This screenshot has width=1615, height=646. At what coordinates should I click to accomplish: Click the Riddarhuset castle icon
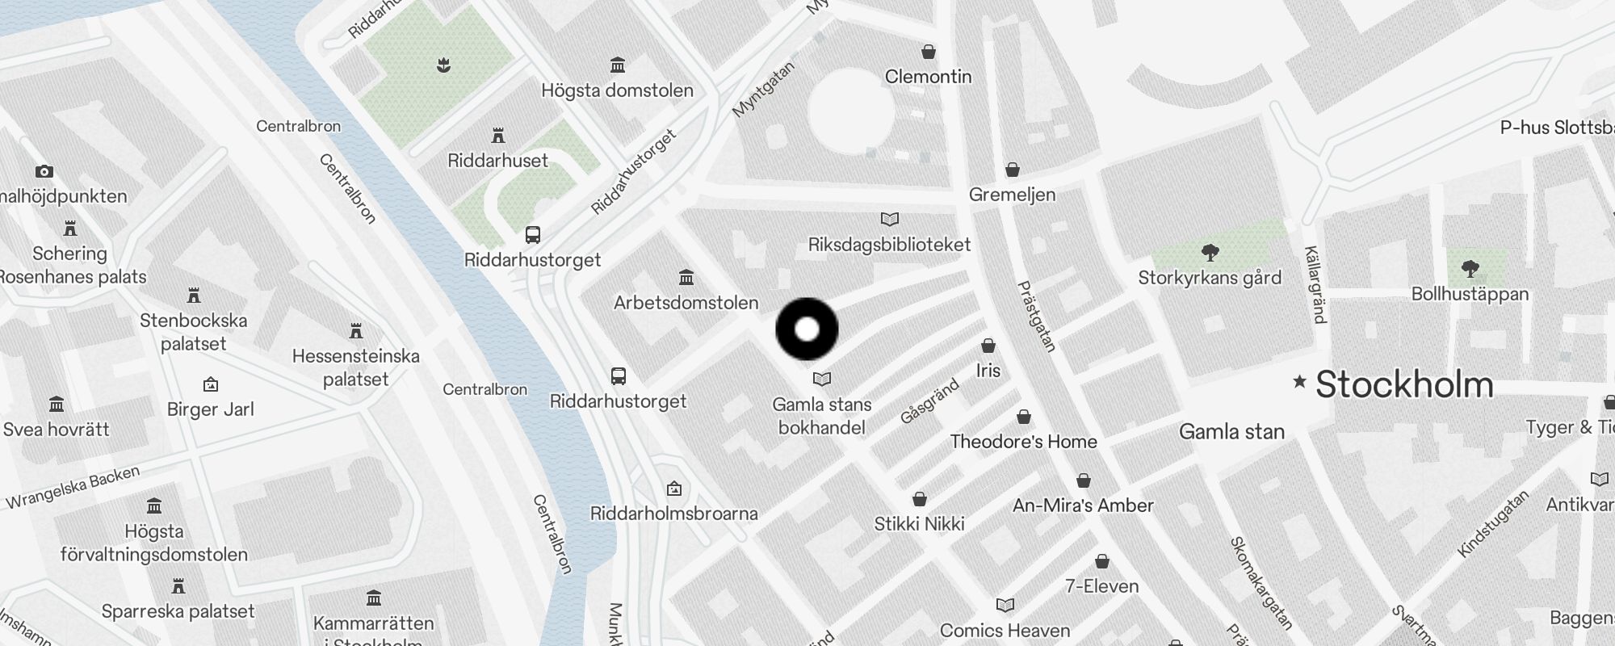[498, 135]
